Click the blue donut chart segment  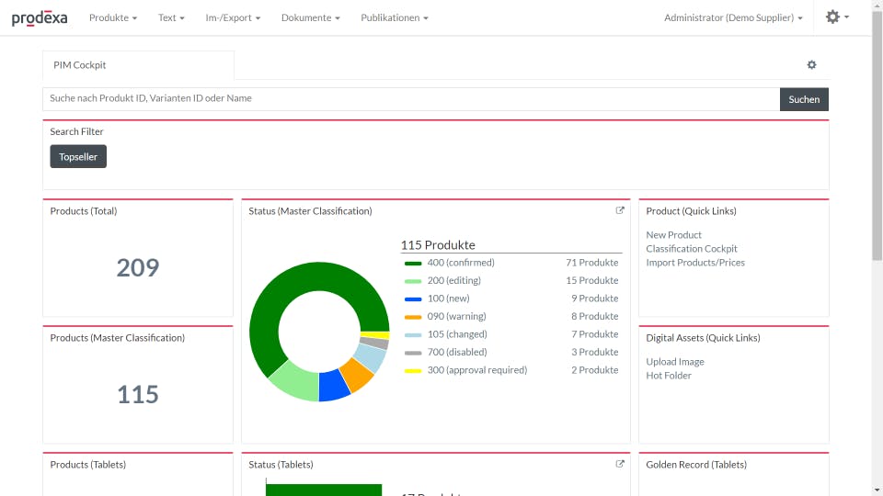coord(334,386)
